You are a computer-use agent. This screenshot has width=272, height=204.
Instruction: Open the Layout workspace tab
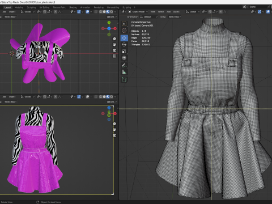tap(7, 7)
